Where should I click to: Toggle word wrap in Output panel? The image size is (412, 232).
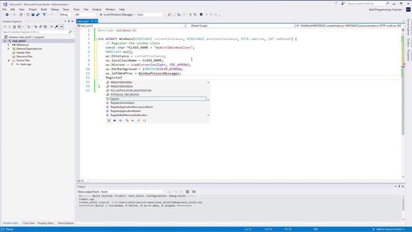pos(194,192)
